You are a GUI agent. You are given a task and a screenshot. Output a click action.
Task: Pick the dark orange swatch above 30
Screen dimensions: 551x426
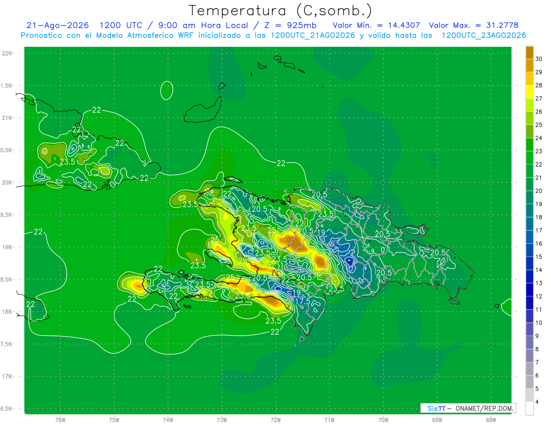tap(529, 52)
